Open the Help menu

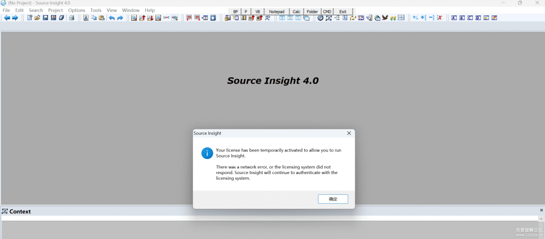tap(150, 10)
